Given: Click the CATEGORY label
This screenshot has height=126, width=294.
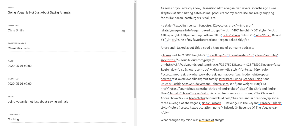Looking at the screenshot, I should coord(14,114).
